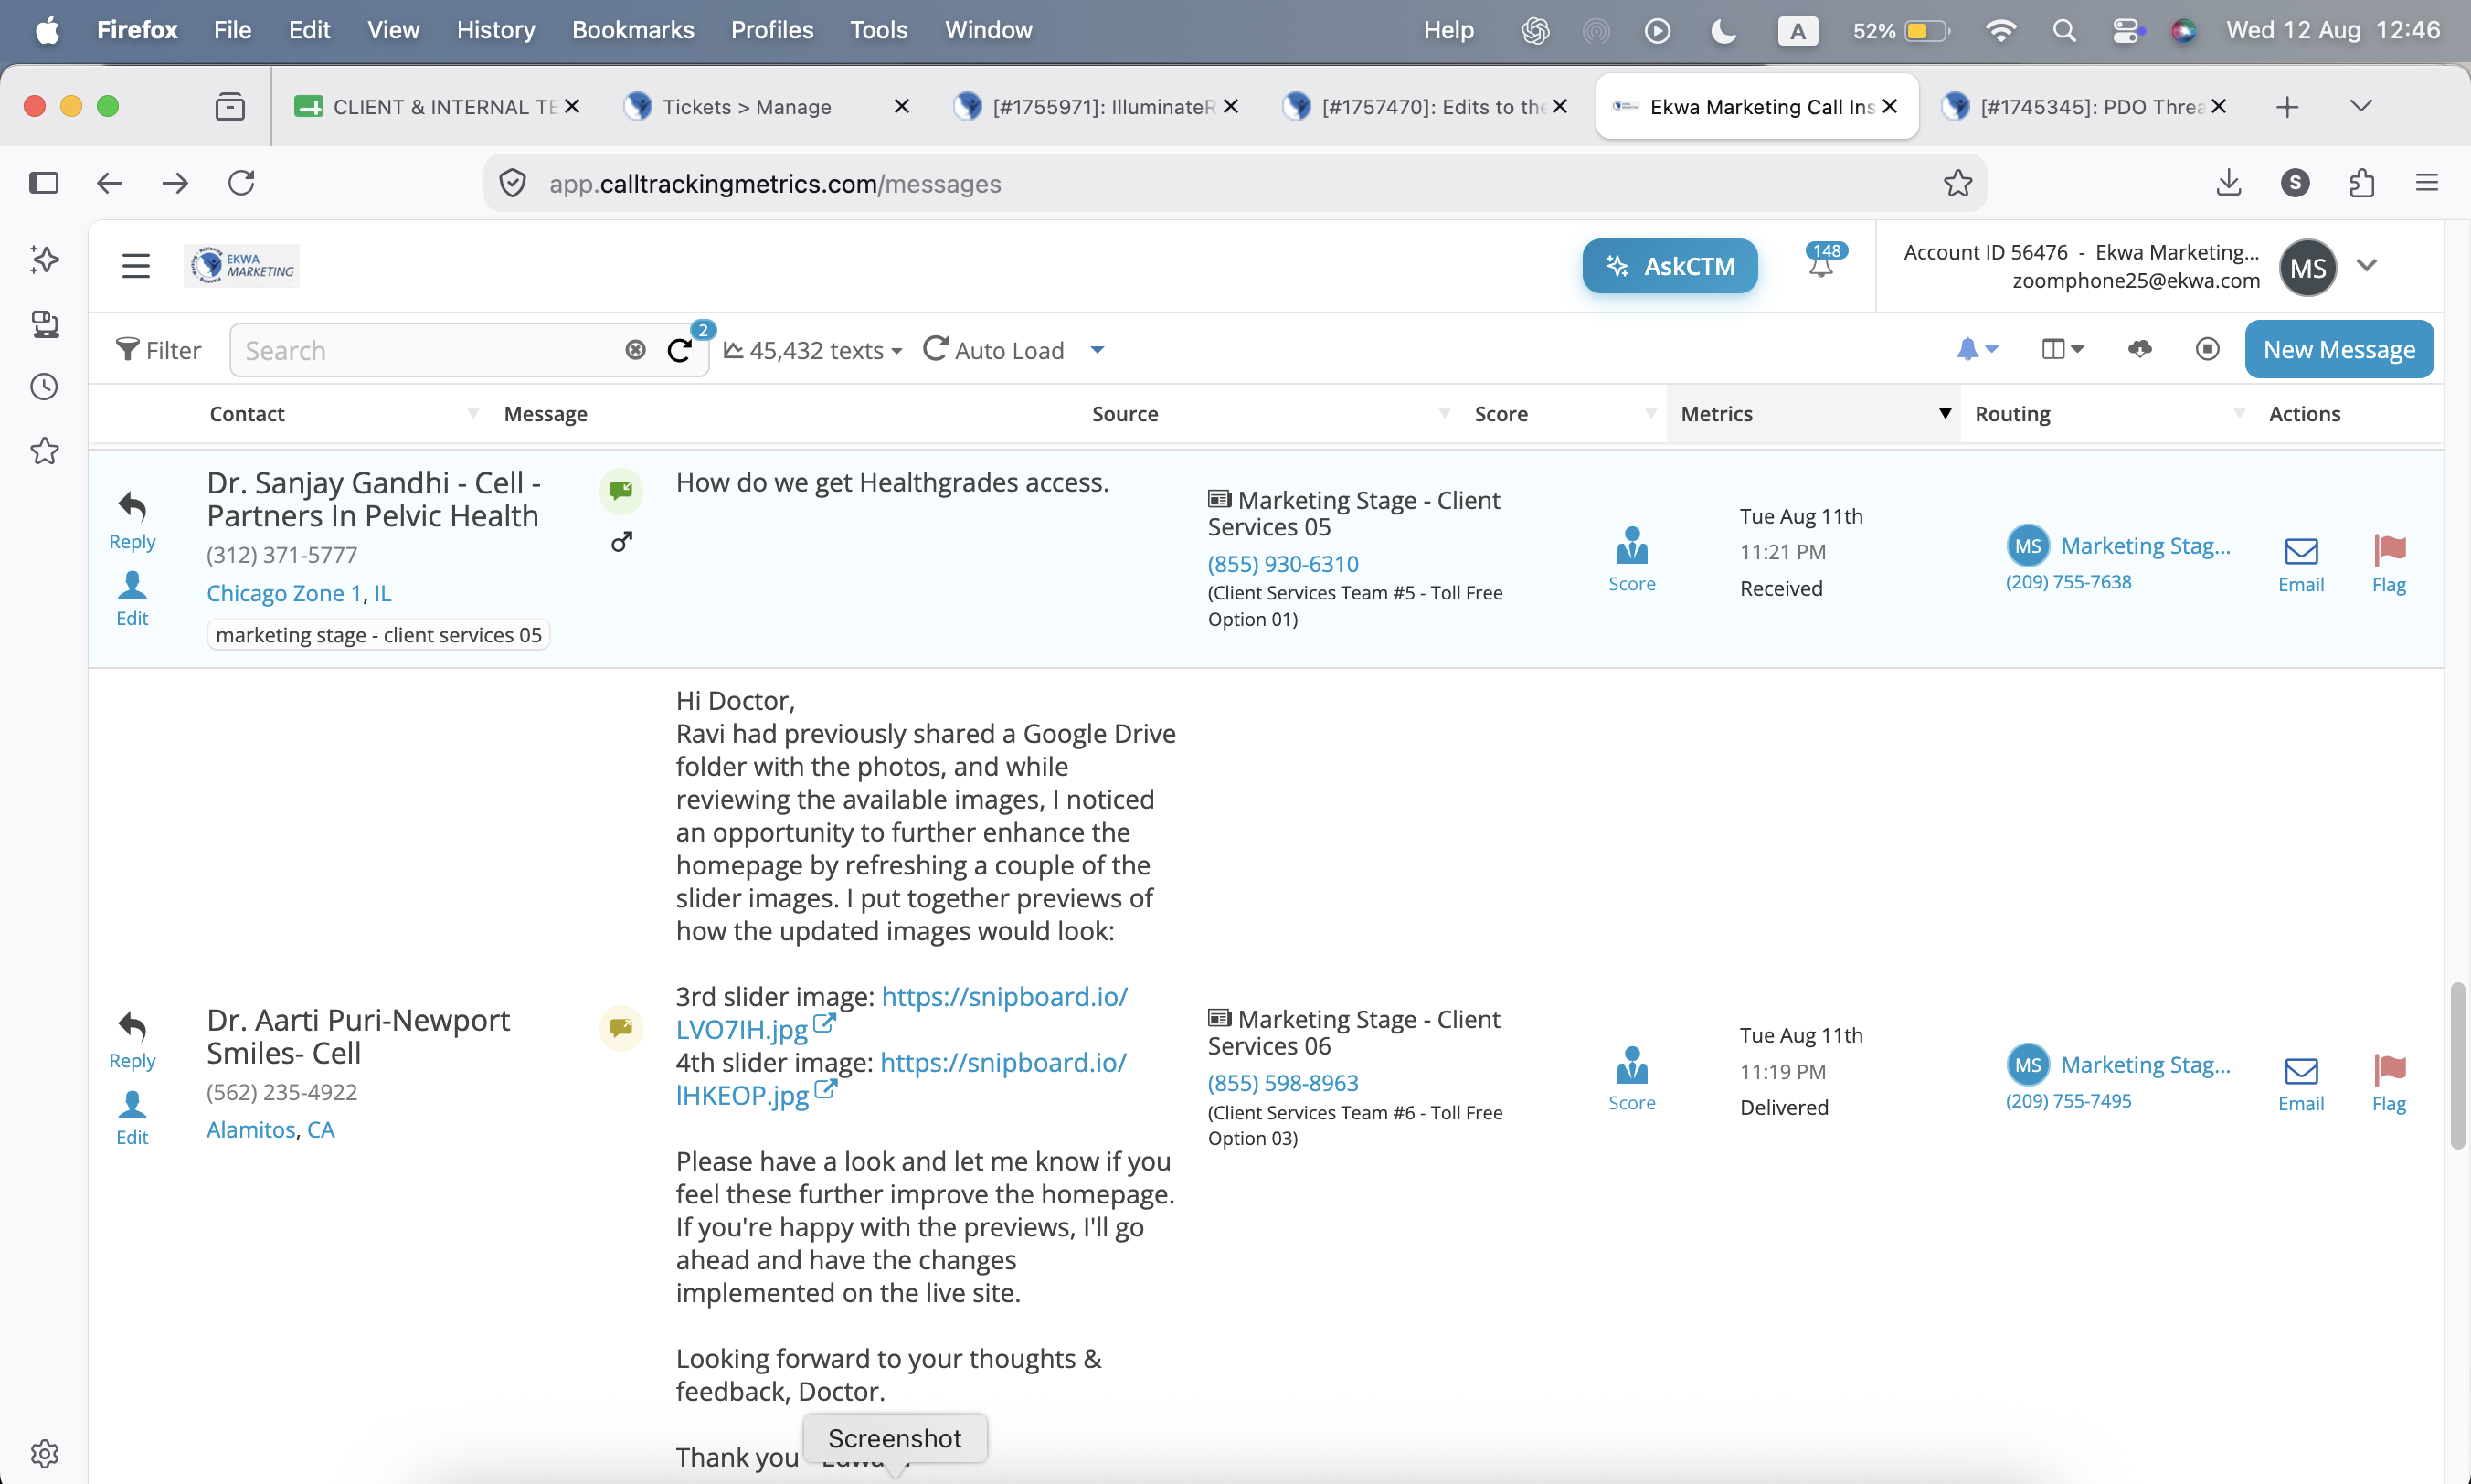Open the hamburger navigation menu
Screen dimensions: 2471x1484
tap(136, 266)
